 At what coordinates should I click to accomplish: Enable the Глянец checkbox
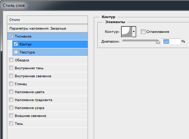(x=11, y=84)
